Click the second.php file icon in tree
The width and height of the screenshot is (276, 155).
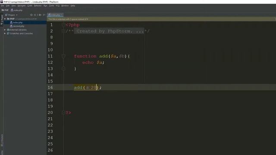point(11,26)
